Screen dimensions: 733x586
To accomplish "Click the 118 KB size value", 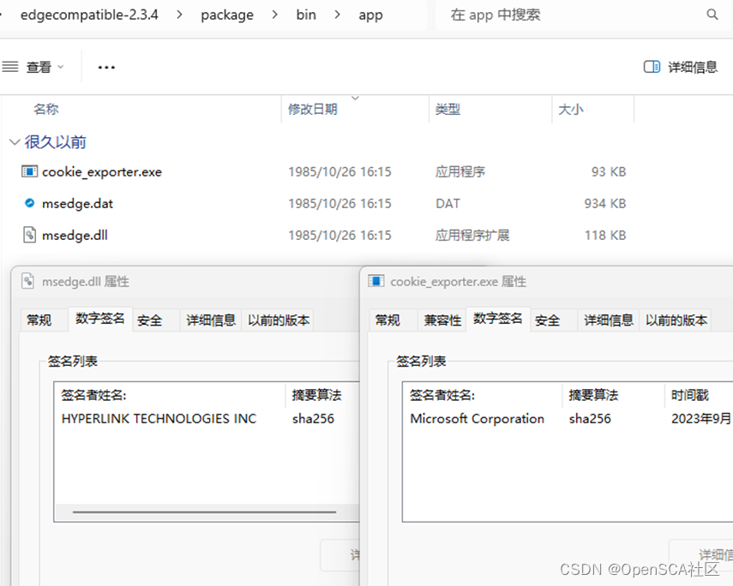I will (x=605, y=235).
